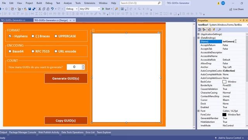Open the Undo history dropdown arrow

pyautogui.click(x=56, y=9)
